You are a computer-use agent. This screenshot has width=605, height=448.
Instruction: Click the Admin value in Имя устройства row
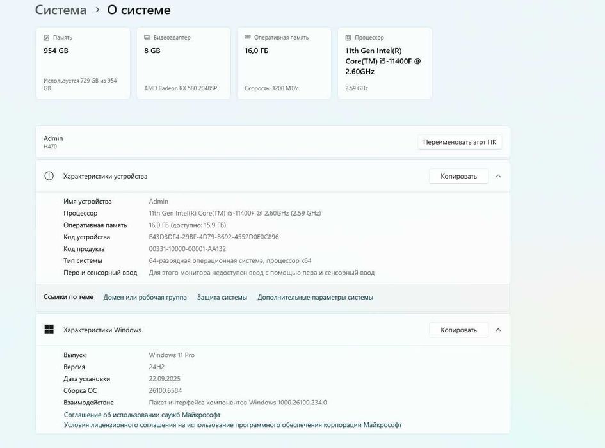pos(159,202)
